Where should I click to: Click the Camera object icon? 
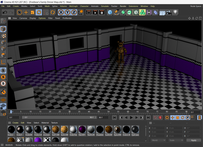click(169, 12)
